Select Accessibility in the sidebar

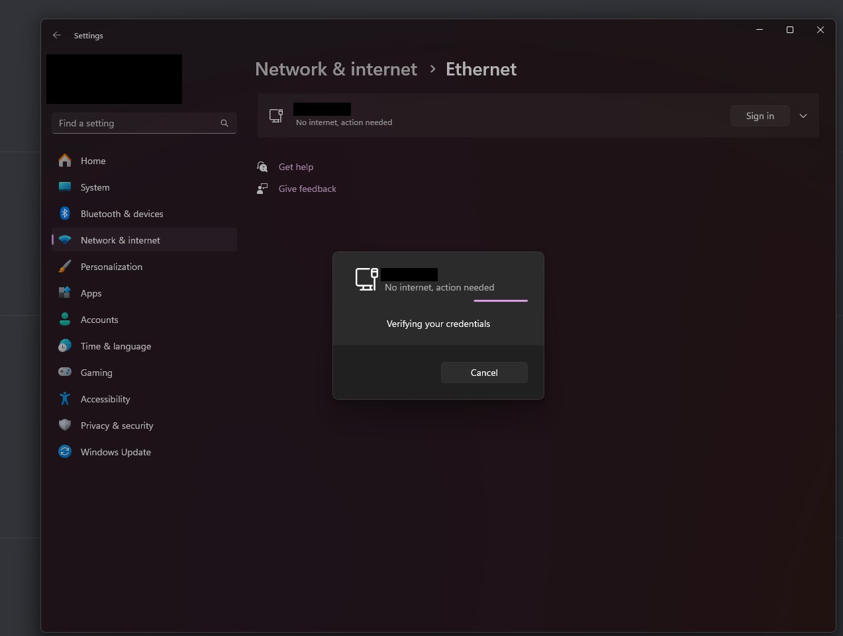pos(105,399)
